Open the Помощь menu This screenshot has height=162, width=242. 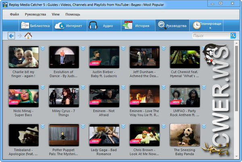tap(73, 14)
